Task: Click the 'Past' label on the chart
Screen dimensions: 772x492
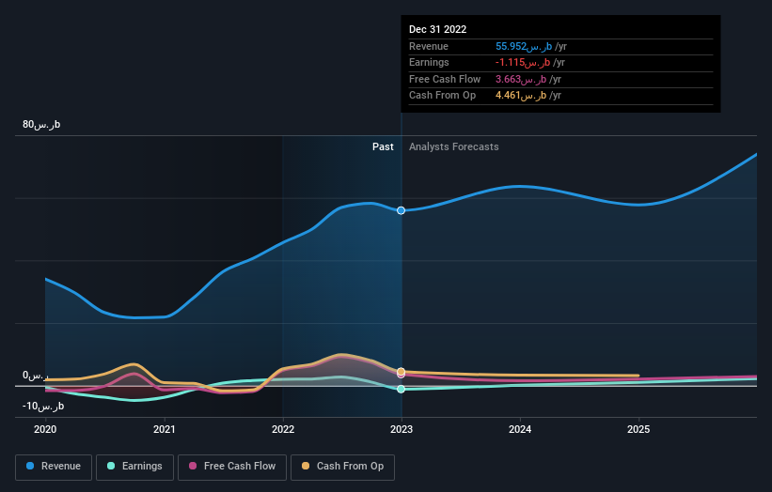Action: point(383,146)
